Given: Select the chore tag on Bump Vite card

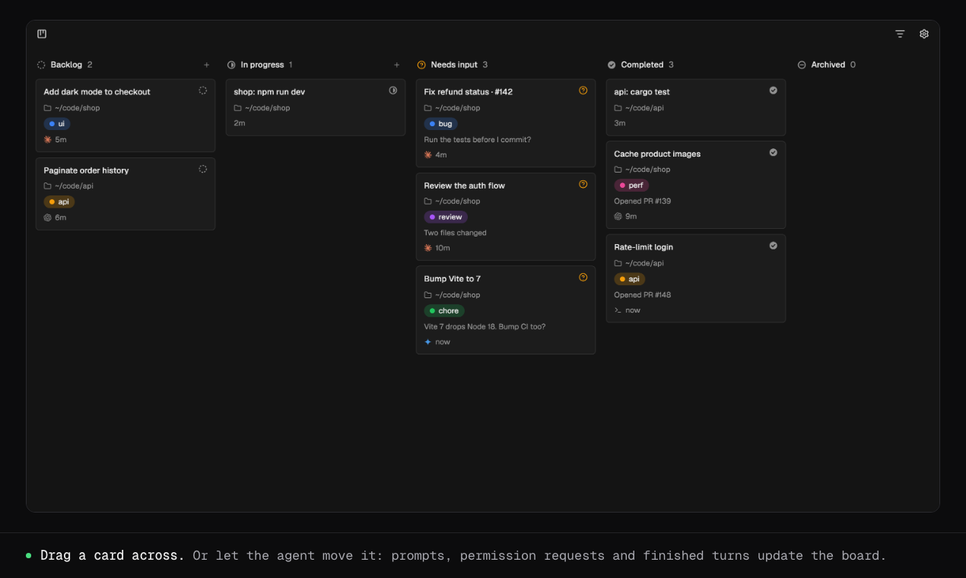Looking at the screenshot, I should click(x=444, y=311).
